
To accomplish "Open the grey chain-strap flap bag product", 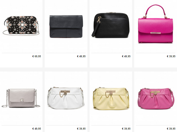I will (21, 98).
